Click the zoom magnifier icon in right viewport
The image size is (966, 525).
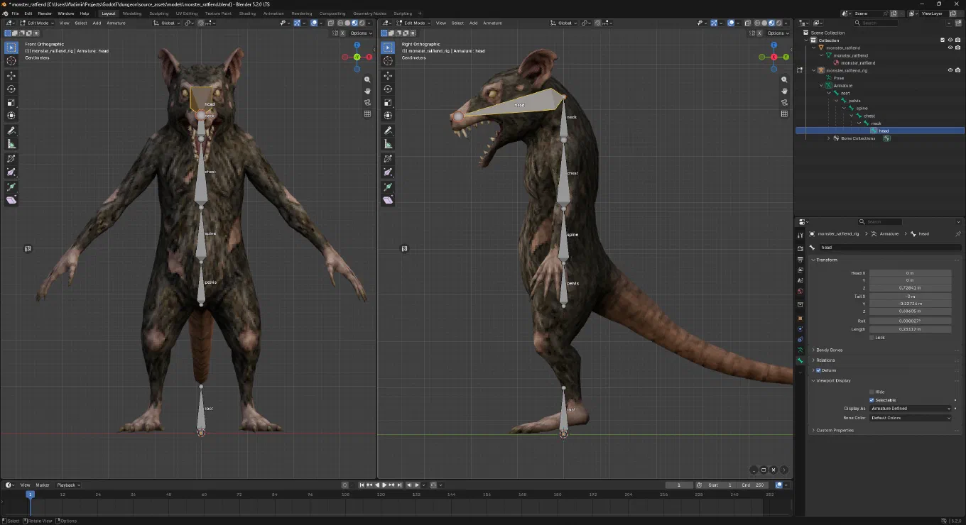pos(784,79)
